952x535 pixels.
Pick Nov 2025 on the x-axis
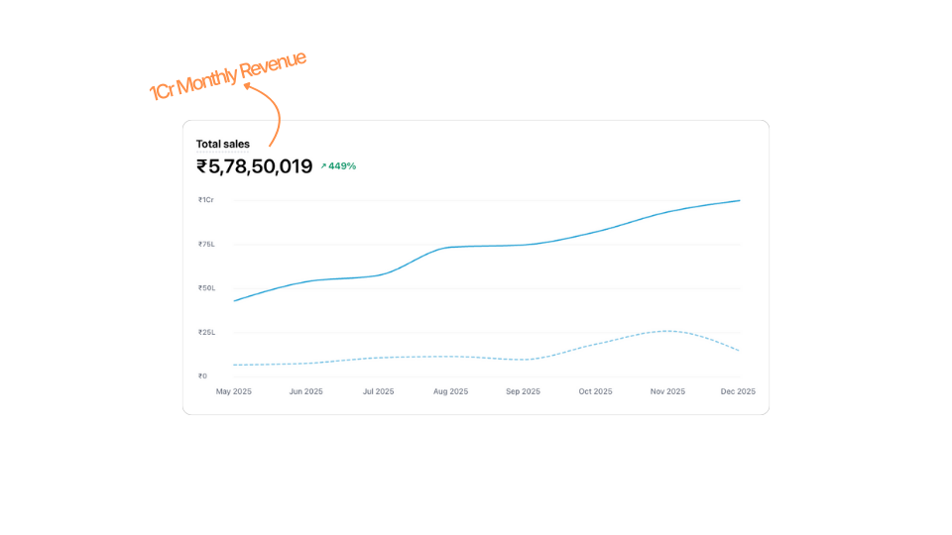click(668, 391)
